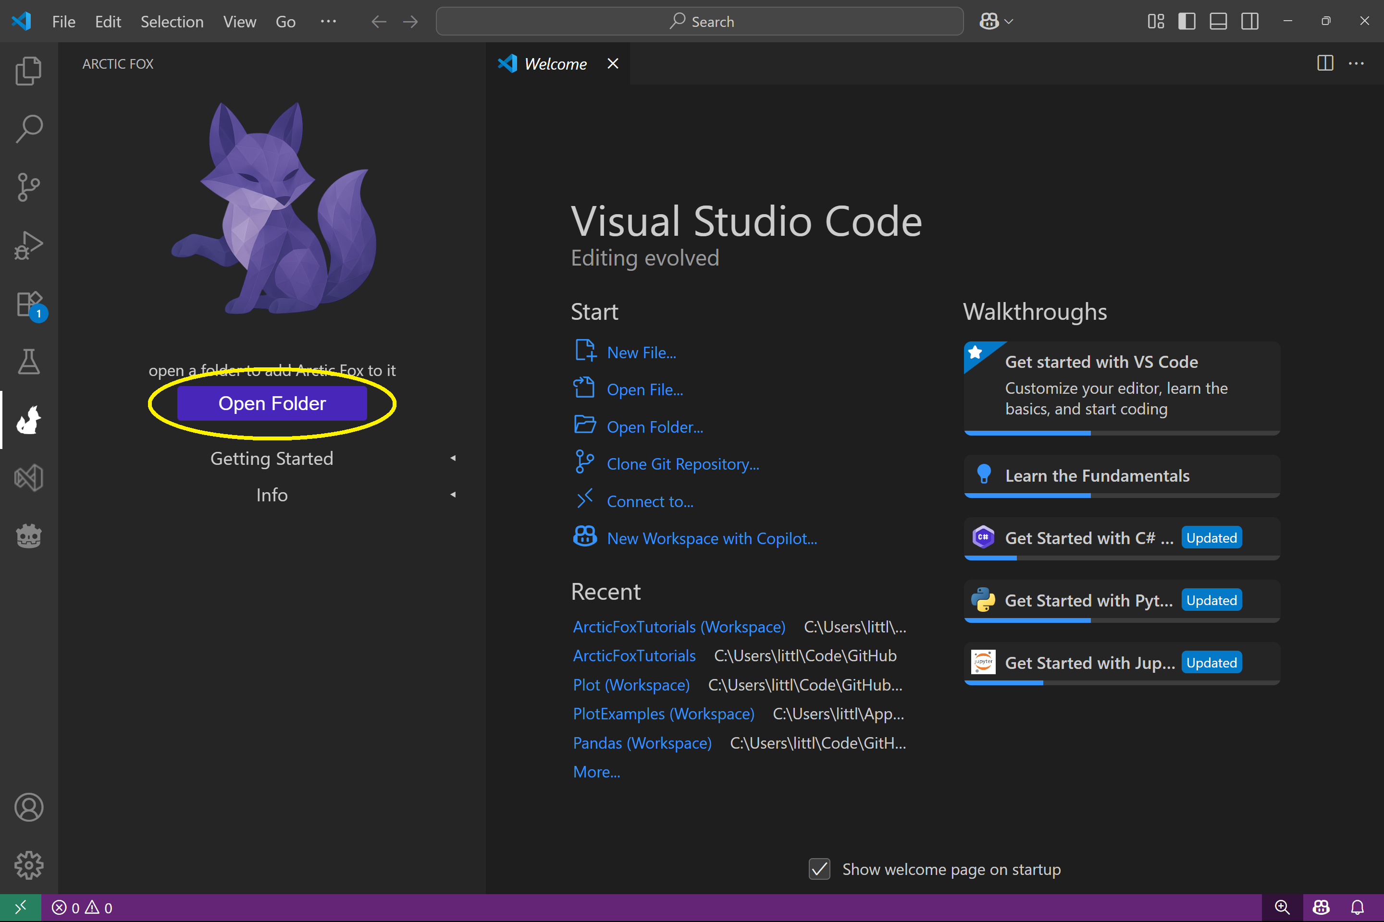Click the purple Open Folder button
The image size is (1384, 922).
pyautogui.click(x=272, y=403)
